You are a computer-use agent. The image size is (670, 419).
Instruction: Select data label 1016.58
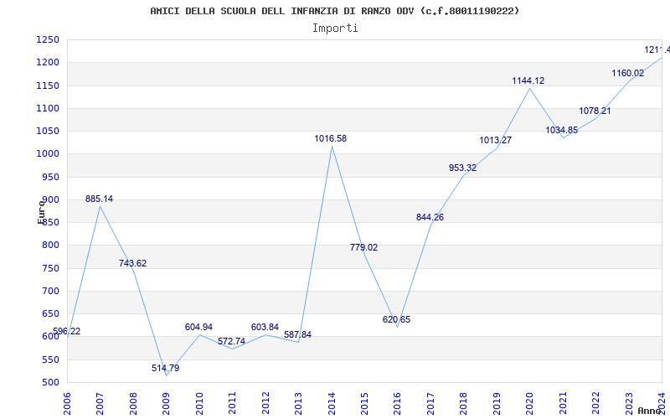coord(331,138)
